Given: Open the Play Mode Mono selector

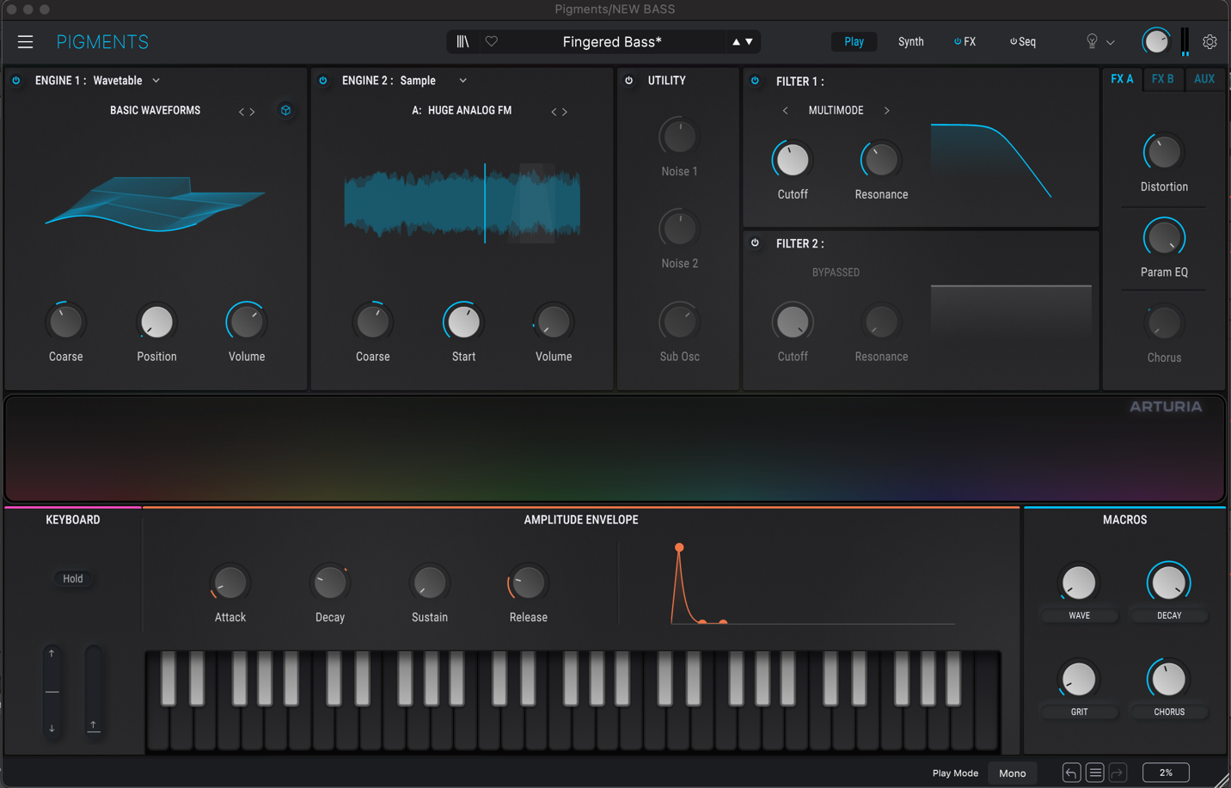Looking at the screenshot, I should pos(1013,773).
